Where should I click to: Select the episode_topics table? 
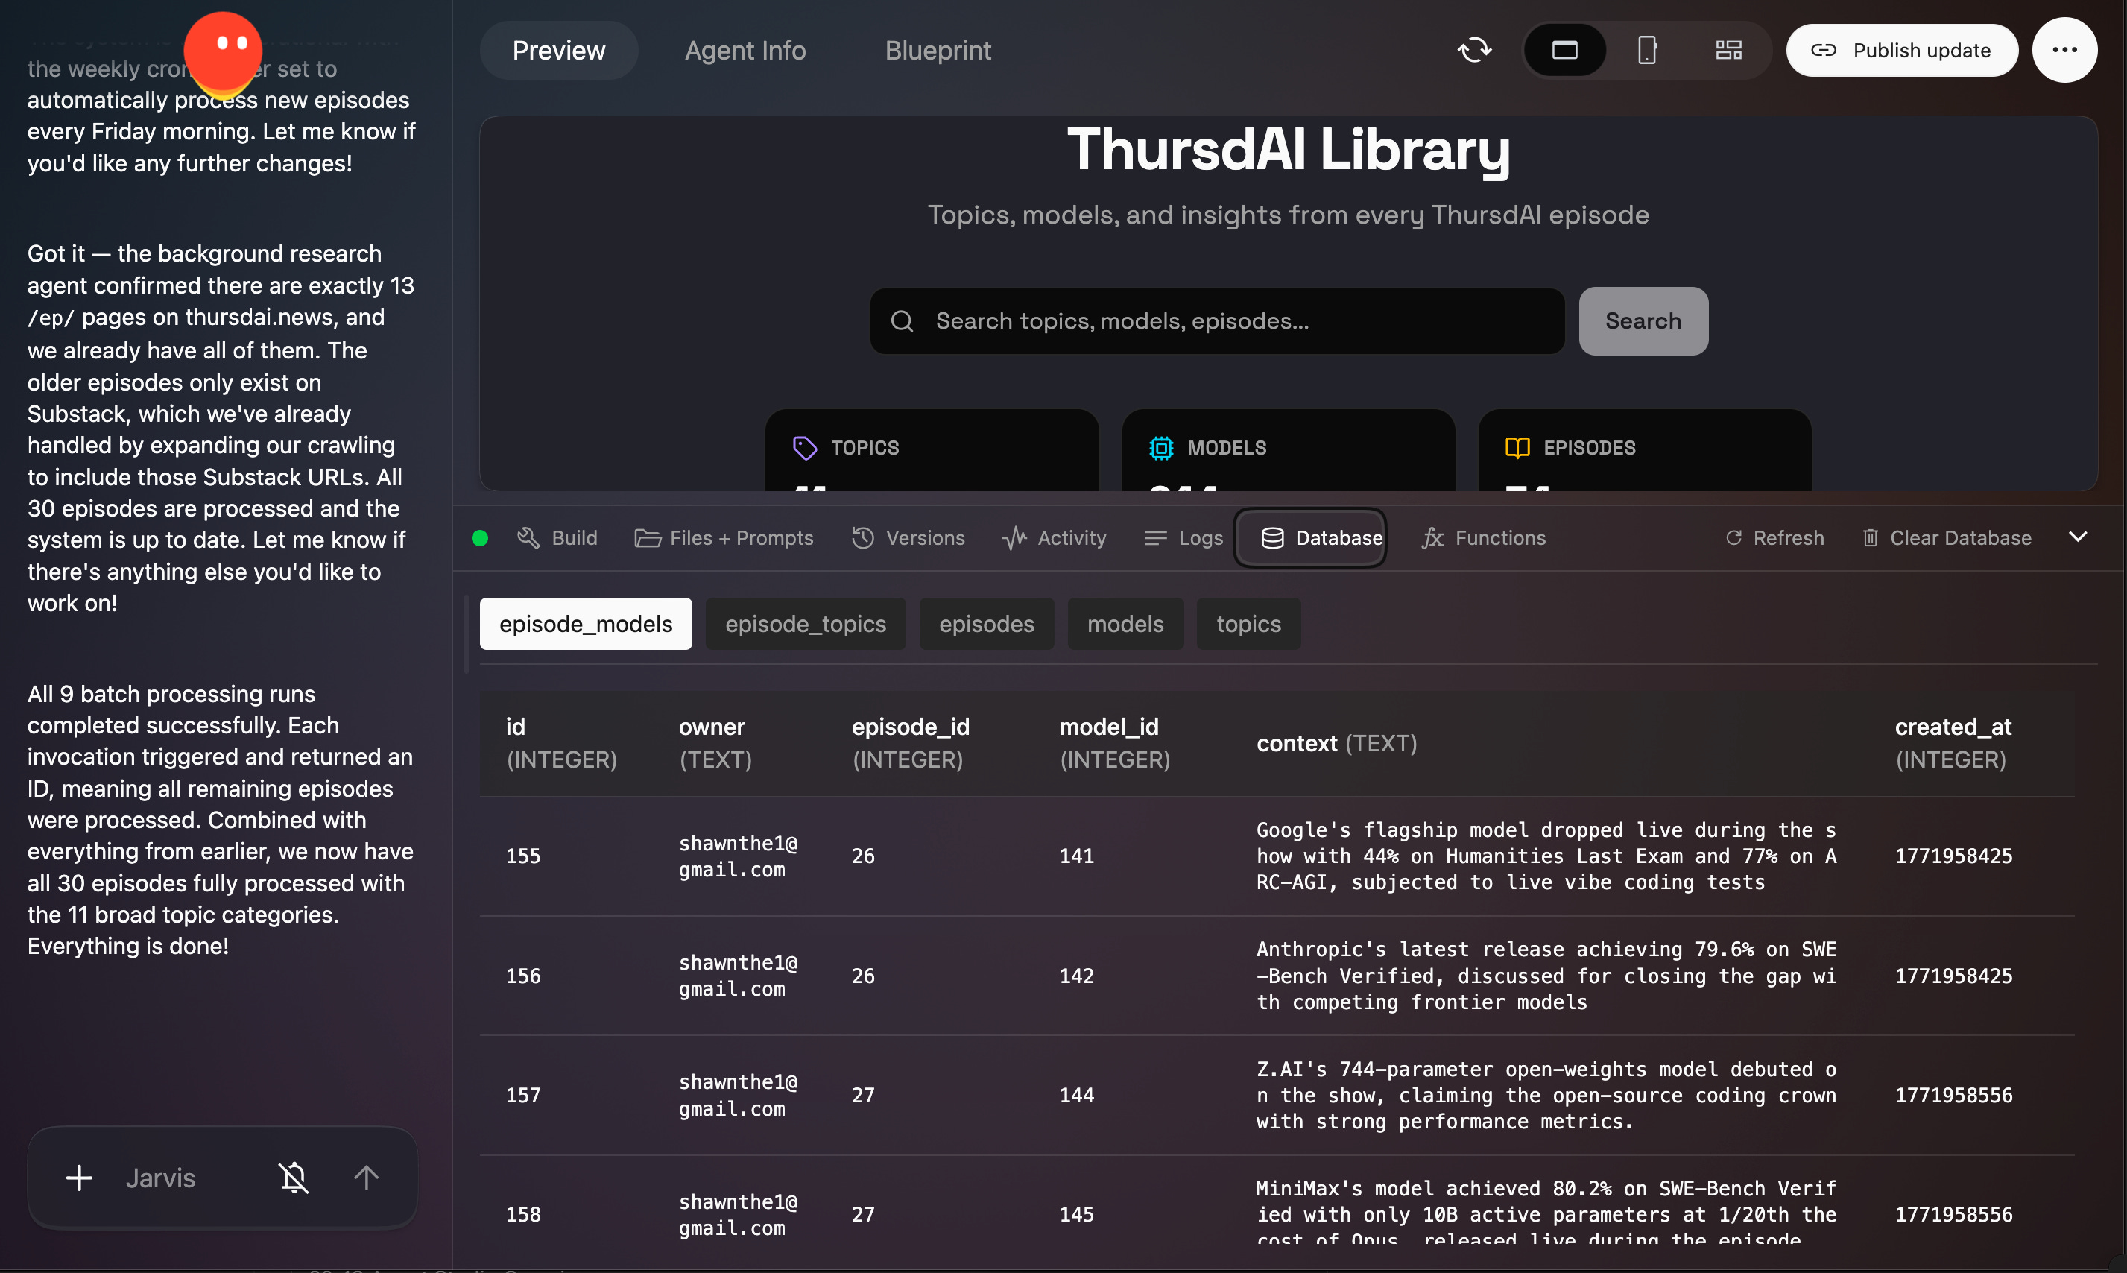pyautogui.click(x=804, y=624)
